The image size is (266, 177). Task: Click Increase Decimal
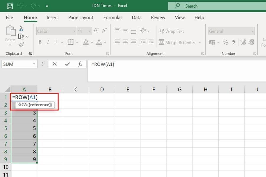(243, 42)
